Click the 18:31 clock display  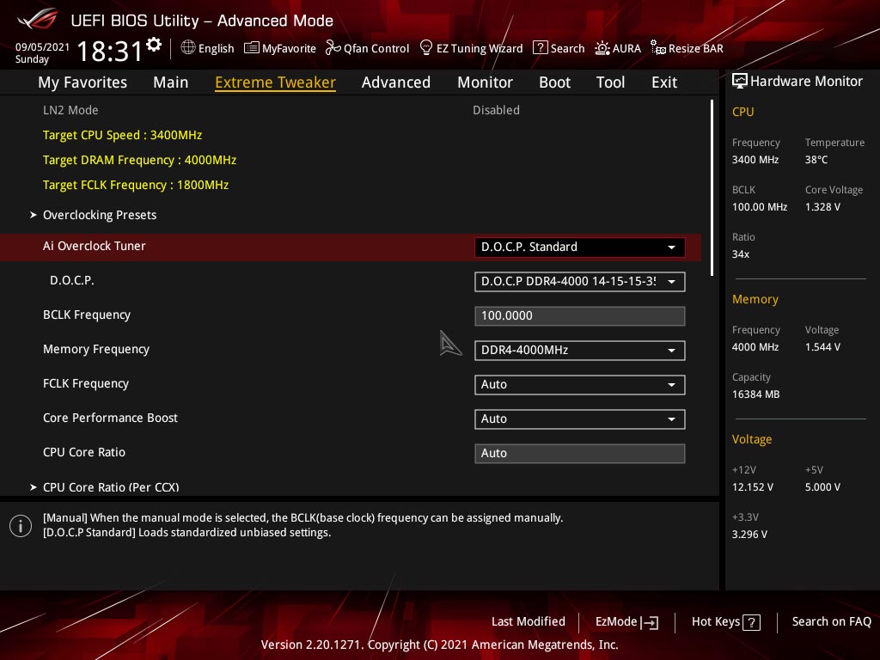click(x=110, y=51)
